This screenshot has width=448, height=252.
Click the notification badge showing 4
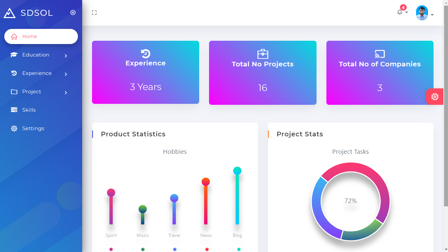pos(403,7)
